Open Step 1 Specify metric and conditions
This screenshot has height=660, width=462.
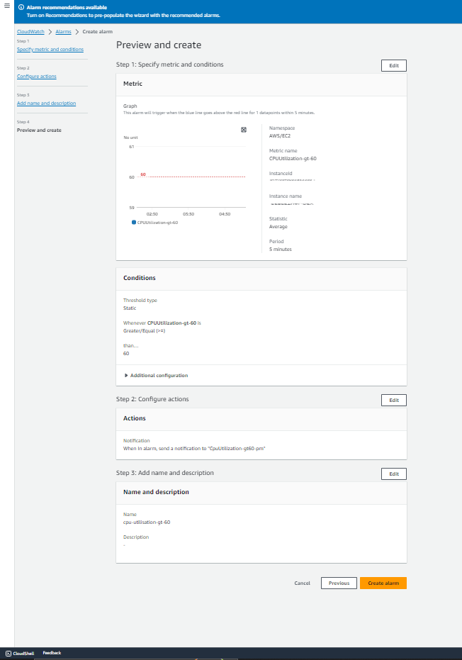click(x=50, y=49)
